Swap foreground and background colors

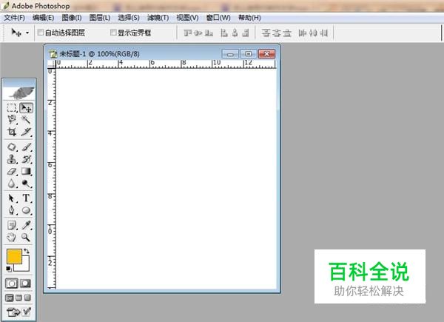tap(27, 251)
